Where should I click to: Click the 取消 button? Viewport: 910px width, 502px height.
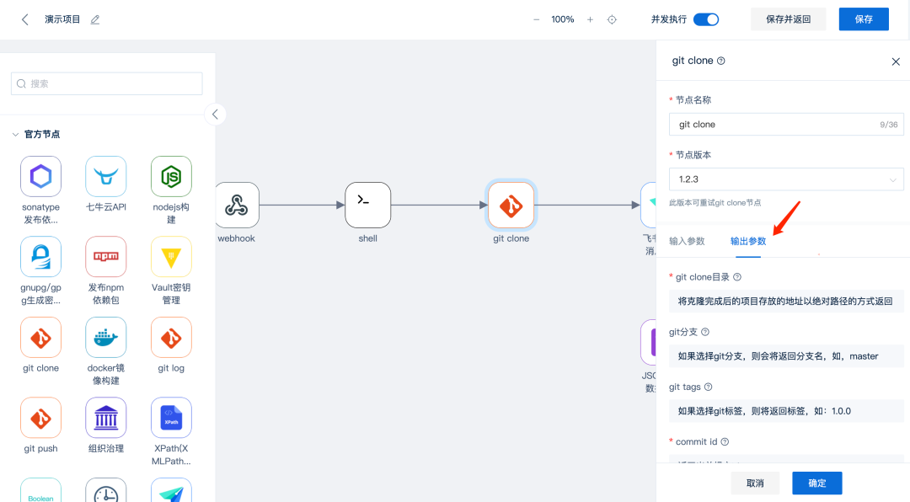tap(755, 483)
